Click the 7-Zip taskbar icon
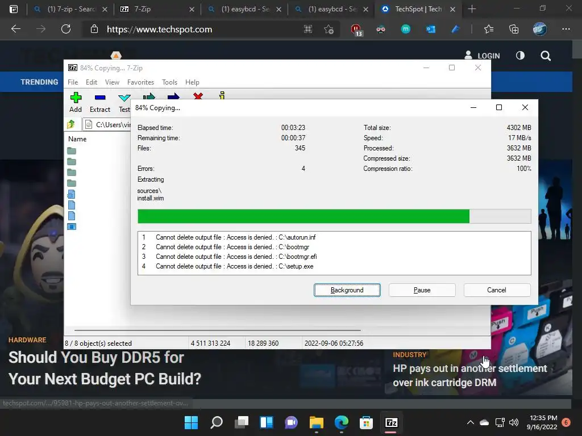This screenshot has height=436, width=582. click(x=391, y=422)
